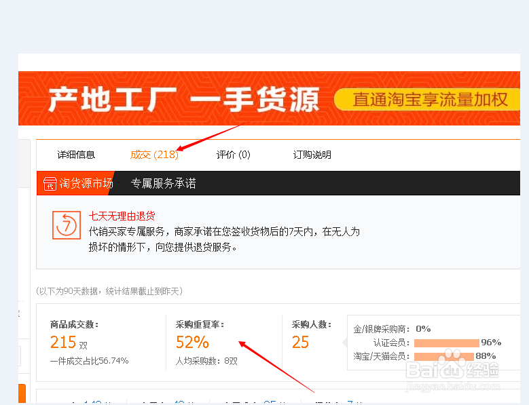This screenshot has height=405, width=529.
Task: Click the 一件成交占比56.74% text
Action: (x=90, y=361)
